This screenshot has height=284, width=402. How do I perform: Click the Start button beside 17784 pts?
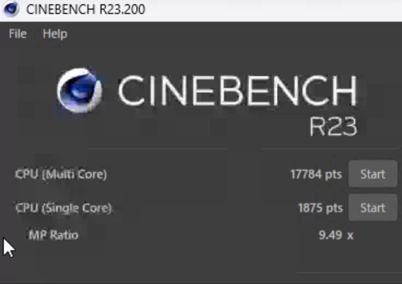372,174
